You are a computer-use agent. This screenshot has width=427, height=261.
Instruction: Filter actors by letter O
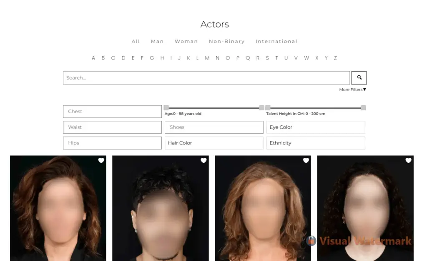tap(228, 58)
